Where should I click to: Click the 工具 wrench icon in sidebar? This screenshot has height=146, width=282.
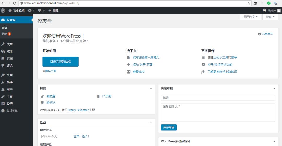[3, 96]
